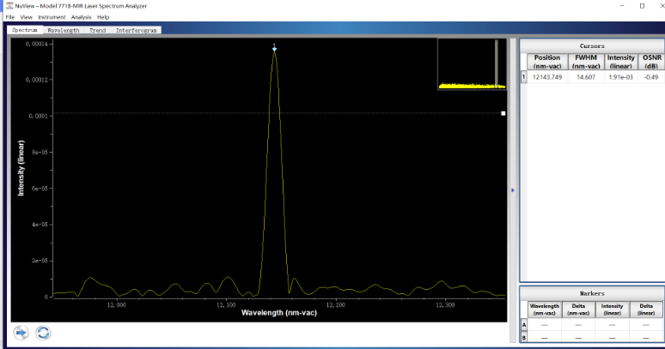Open the Help menu
Viewport: 665px width, 349px height.
[x=103, y=17]
